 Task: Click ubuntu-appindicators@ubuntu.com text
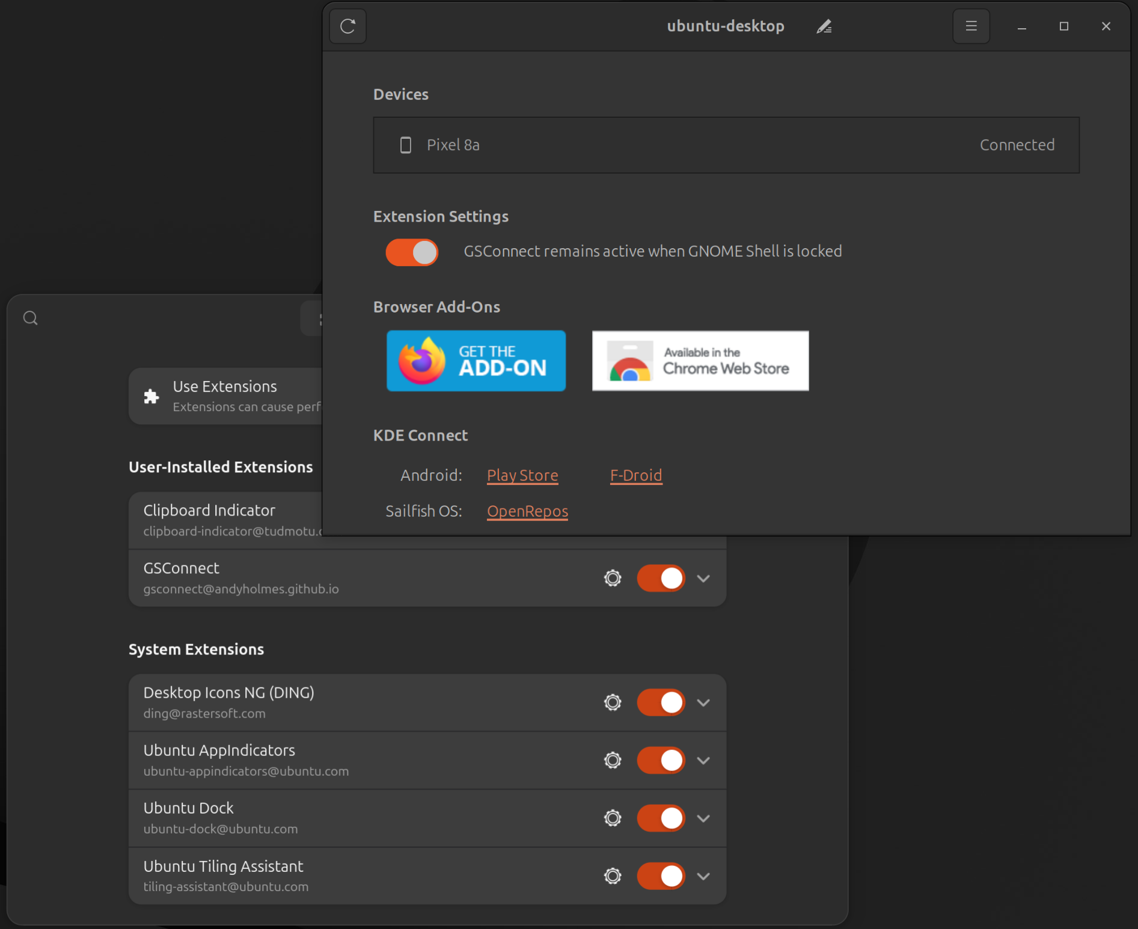pos(246,771)
